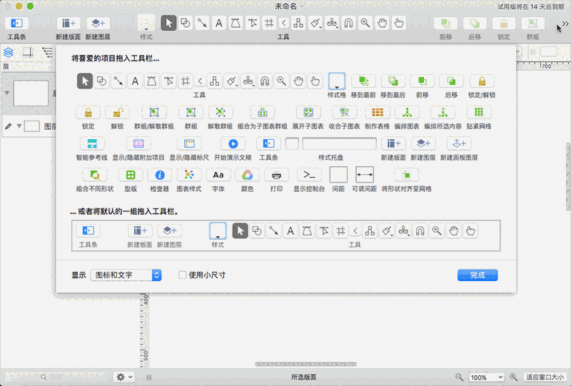Viewport: 571px width, 386px height.
Task: Collapse the 图层 layer row disclosure triangle
Action: 19,126
